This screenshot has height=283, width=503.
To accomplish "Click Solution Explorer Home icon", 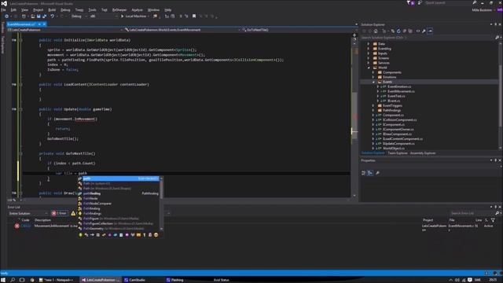I will point(376,31).
